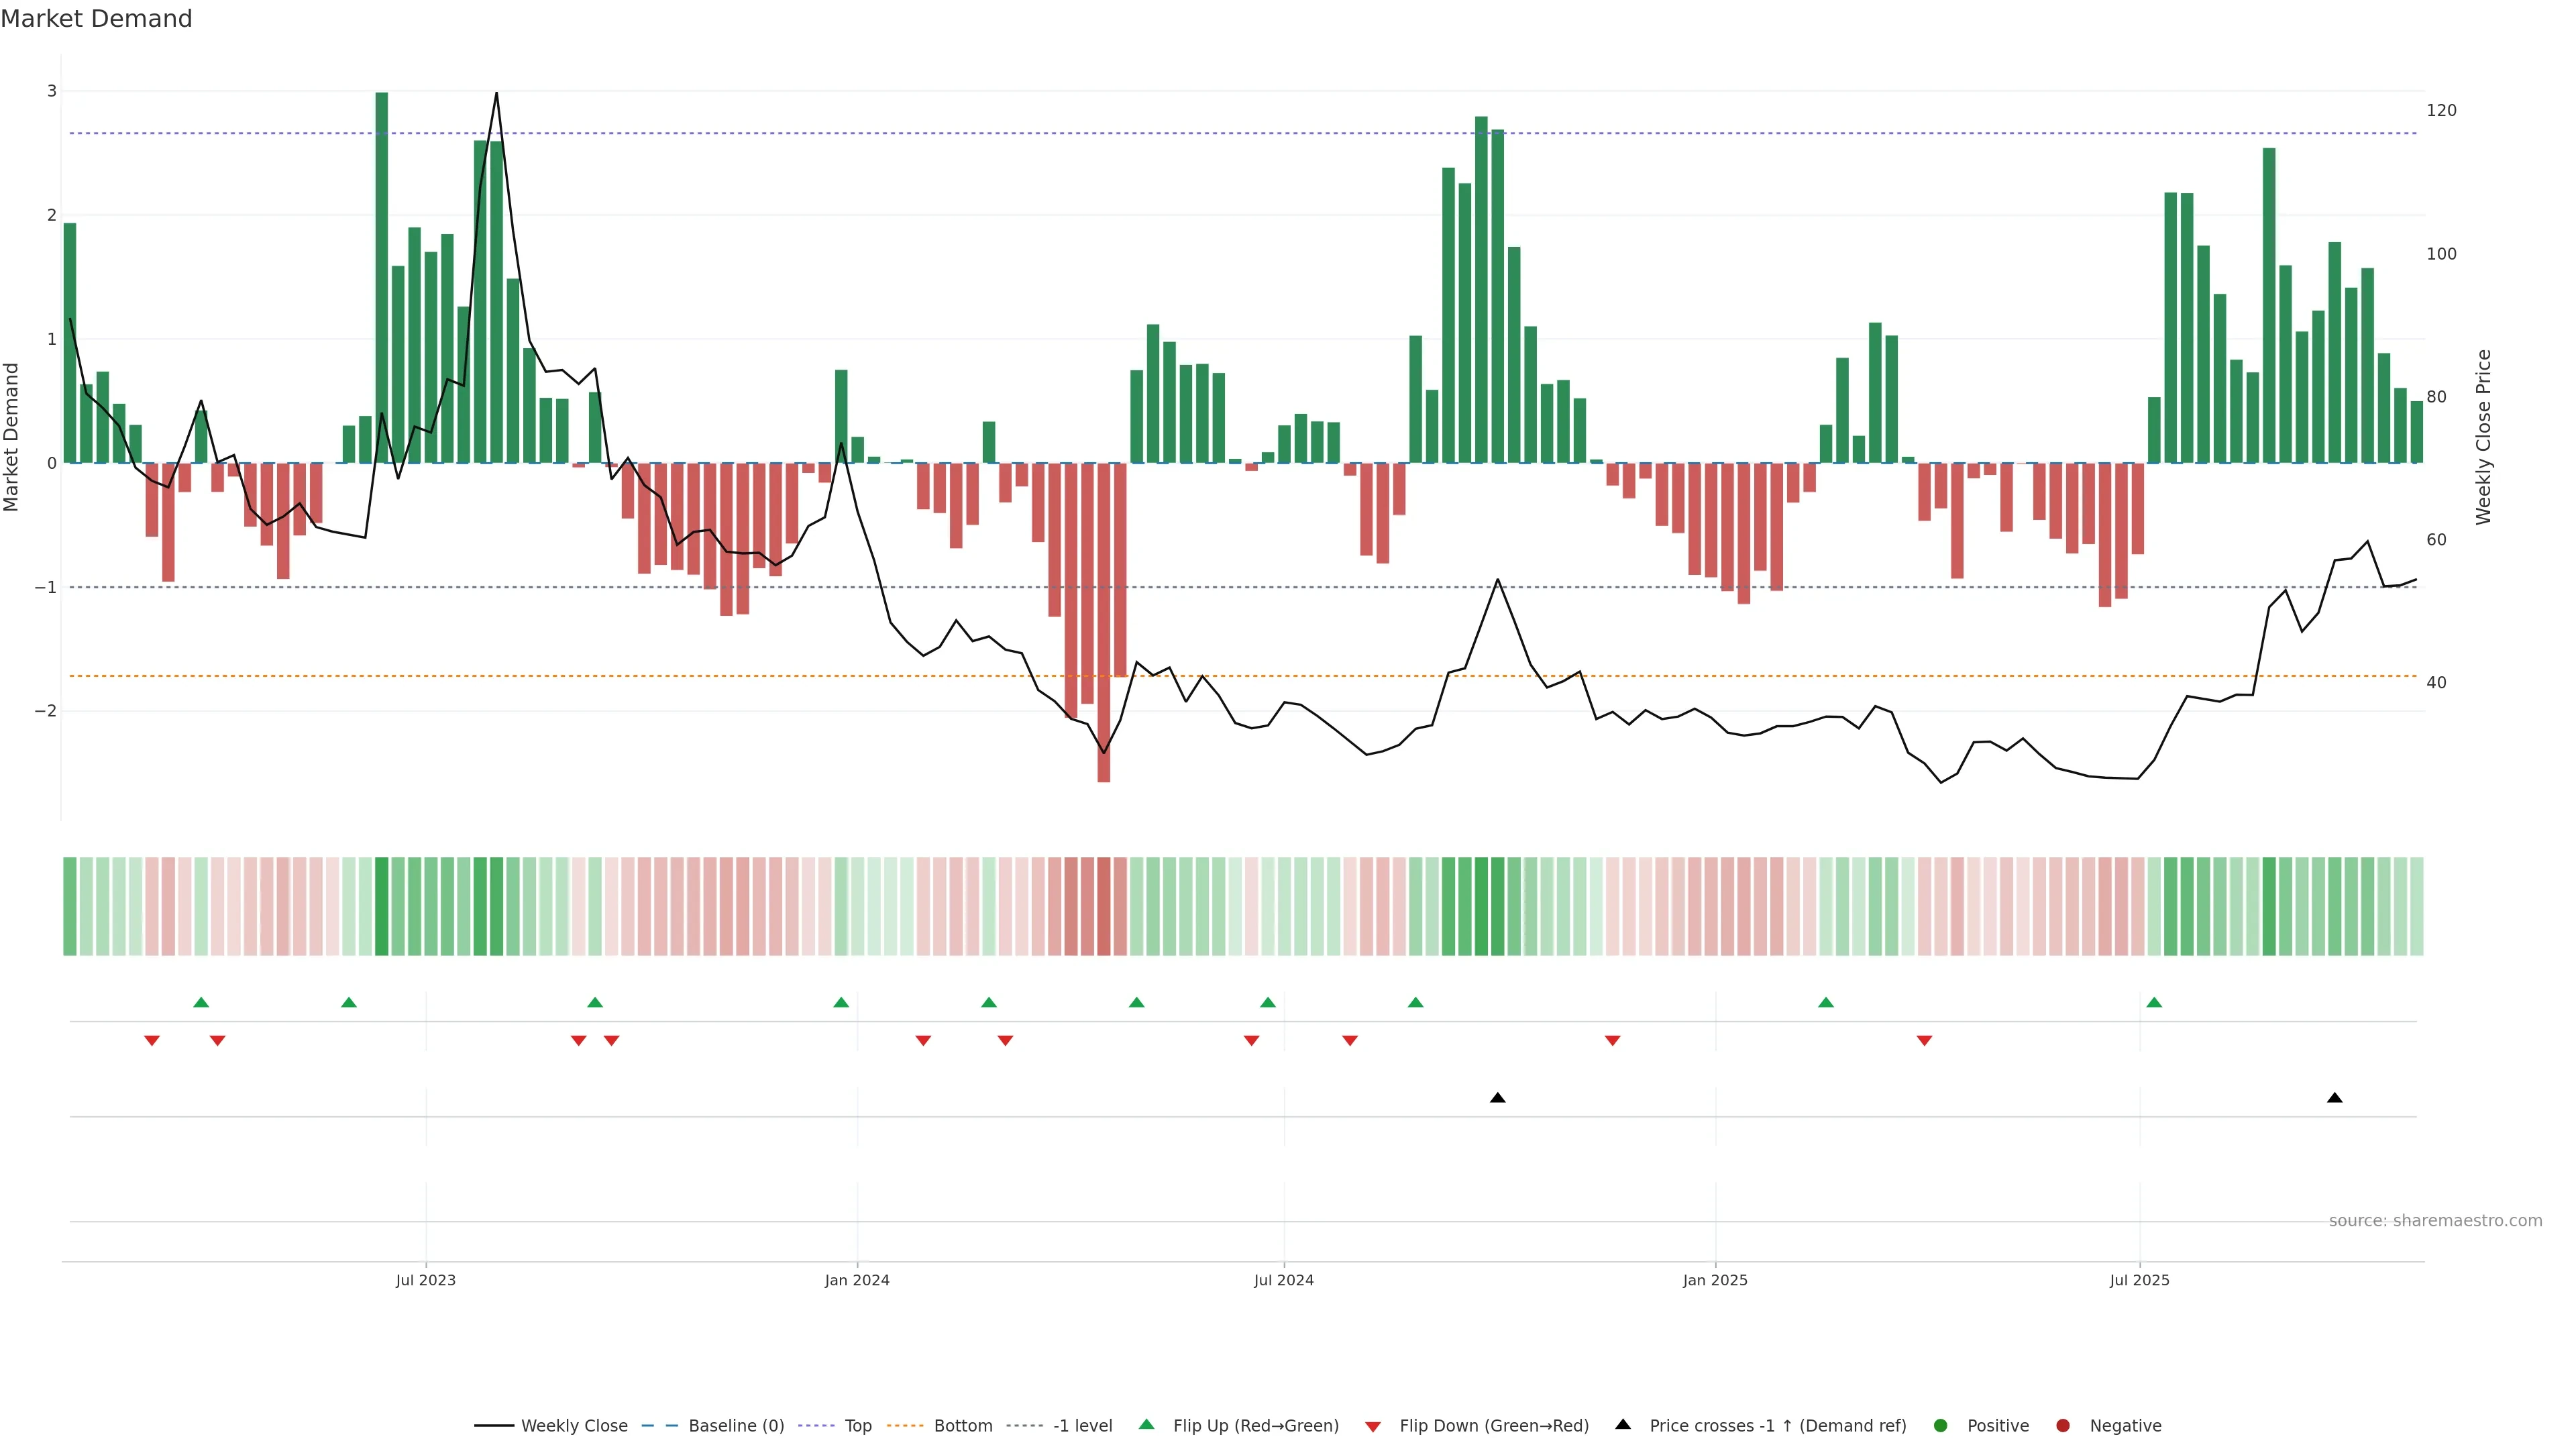Click Flip Up green triangle legend icon
2576x1449 pixels.
pyautogui.click(x=1147, y=1425)
